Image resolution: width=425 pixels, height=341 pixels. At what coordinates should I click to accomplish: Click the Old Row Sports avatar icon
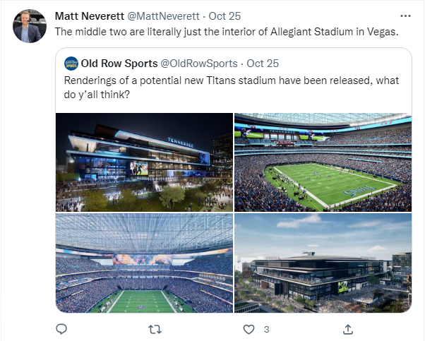tap(71, 64)
